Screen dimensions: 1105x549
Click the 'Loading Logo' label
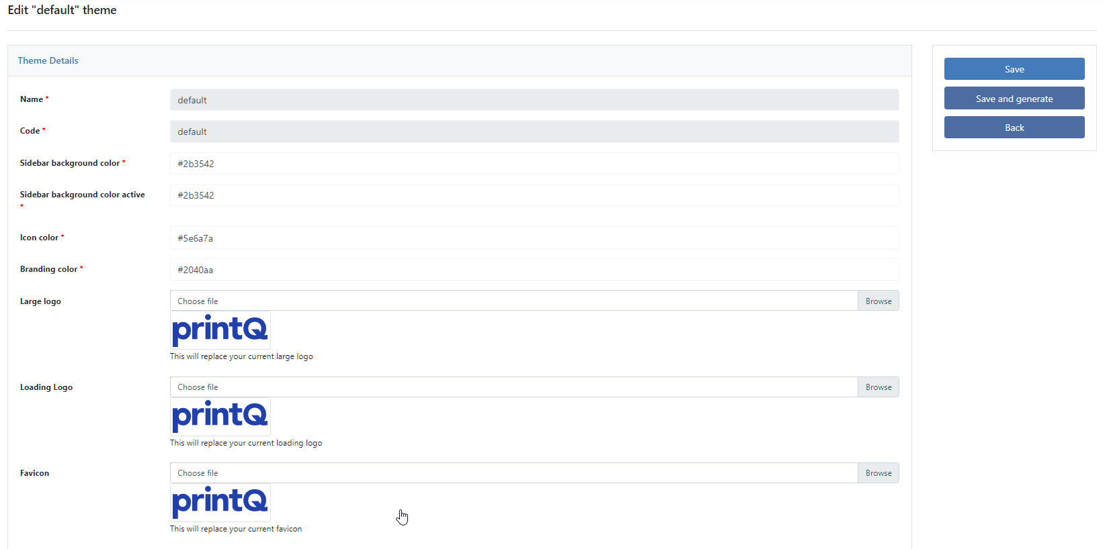46,387
